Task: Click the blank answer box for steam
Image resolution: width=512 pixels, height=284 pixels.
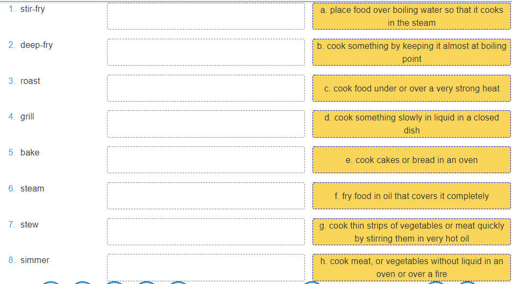Action: (205, 196)
